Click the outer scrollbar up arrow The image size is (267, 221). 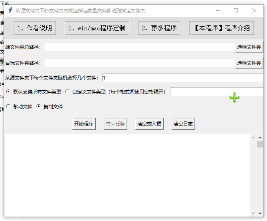[x=260, y=137]
